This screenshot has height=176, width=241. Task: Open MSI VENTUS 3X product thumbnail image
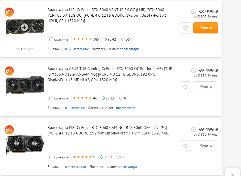pos(25,27)
